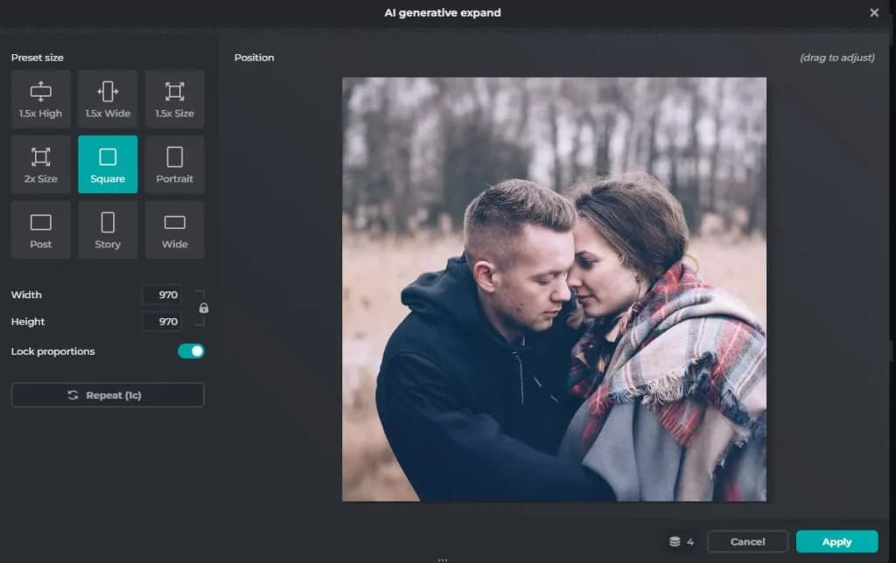Pick the 2x Size preset
The height and width of the screenshot is (563, 896).
tap(40, 164)
